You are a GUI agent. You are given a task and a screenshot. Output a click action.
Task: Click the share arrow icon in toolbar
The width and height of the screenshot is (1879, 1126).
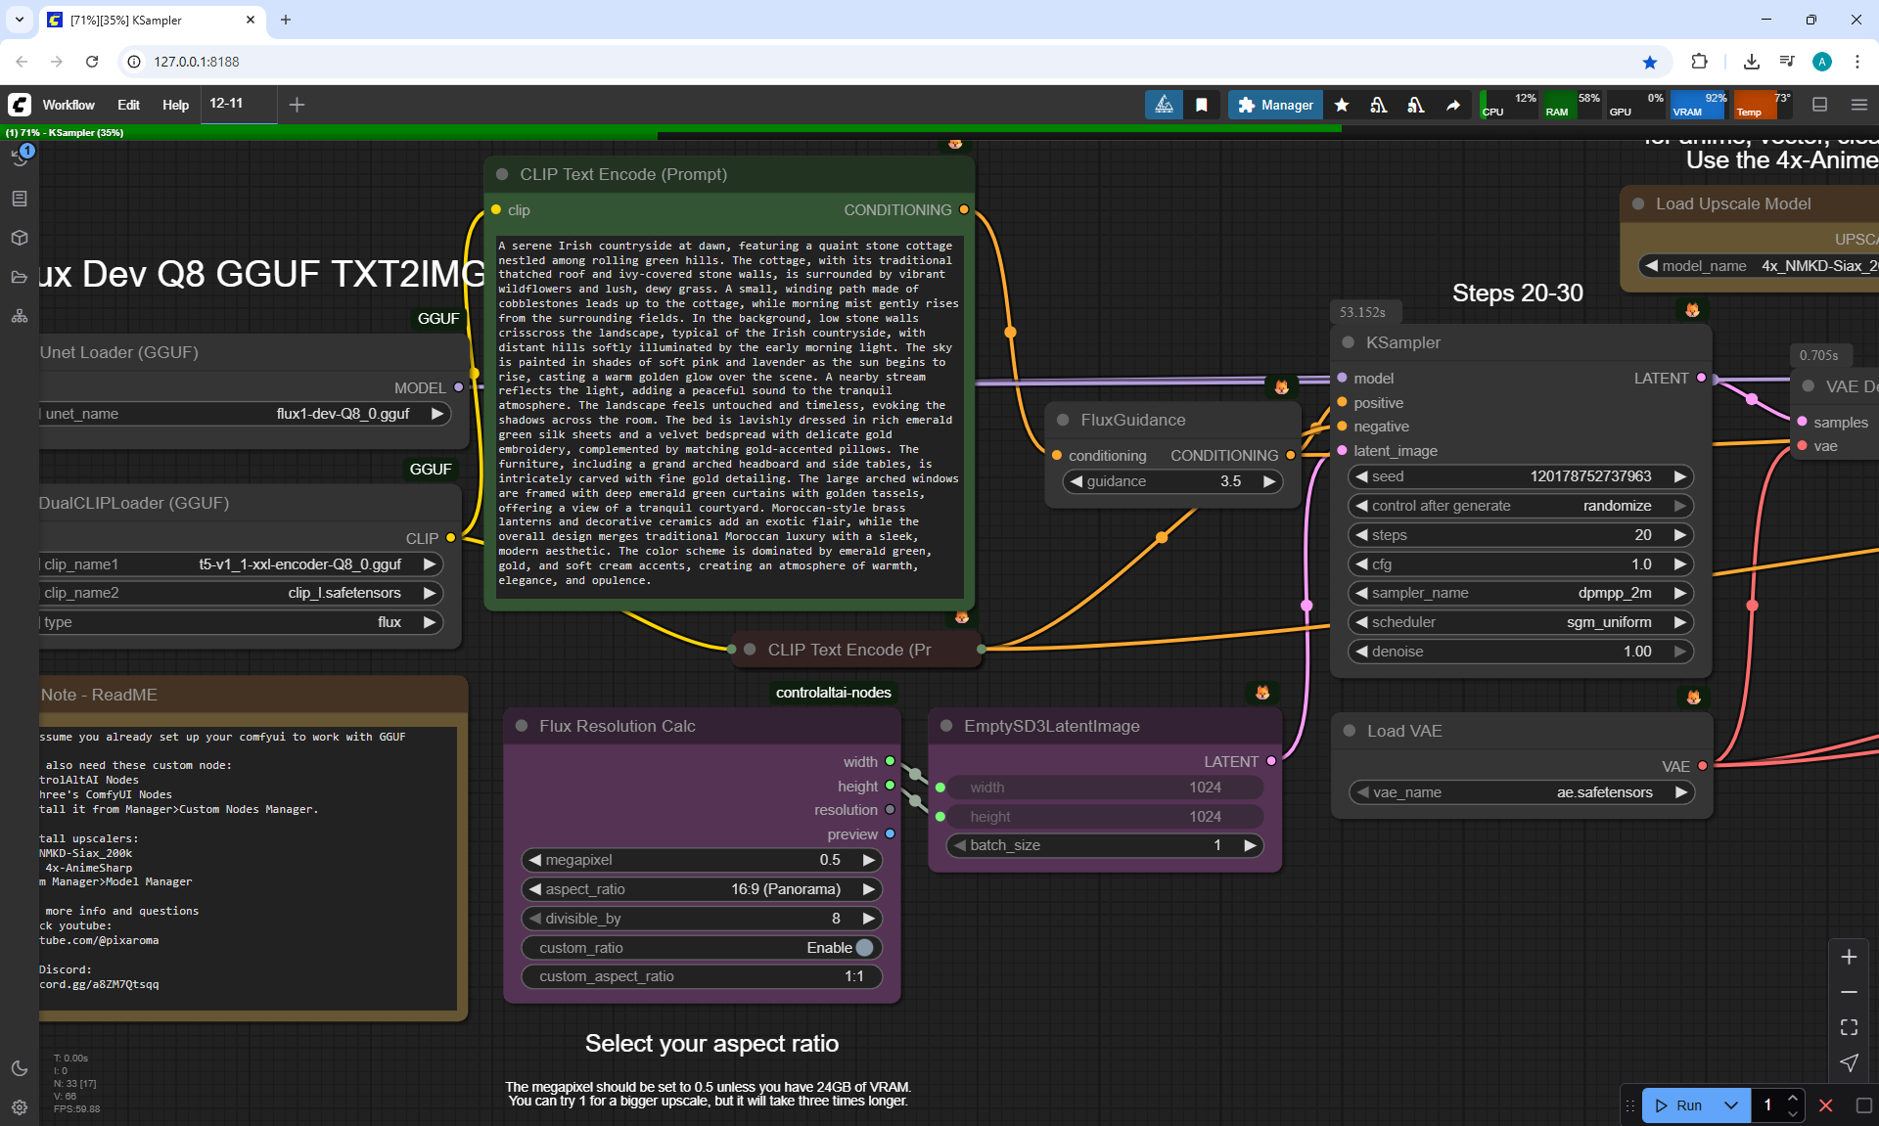tap(1453, 105)
